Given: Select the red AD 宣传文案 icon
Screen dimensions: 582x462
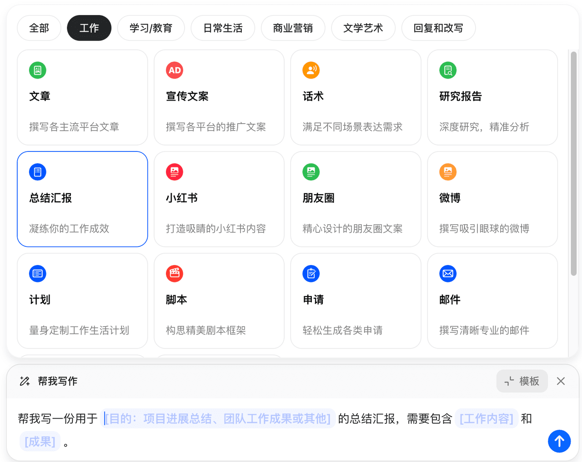Looking at the screenshot, I should coord(175,70).
